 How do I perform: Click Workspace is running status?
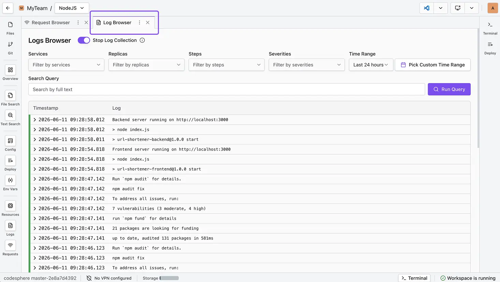coord(468,278)
